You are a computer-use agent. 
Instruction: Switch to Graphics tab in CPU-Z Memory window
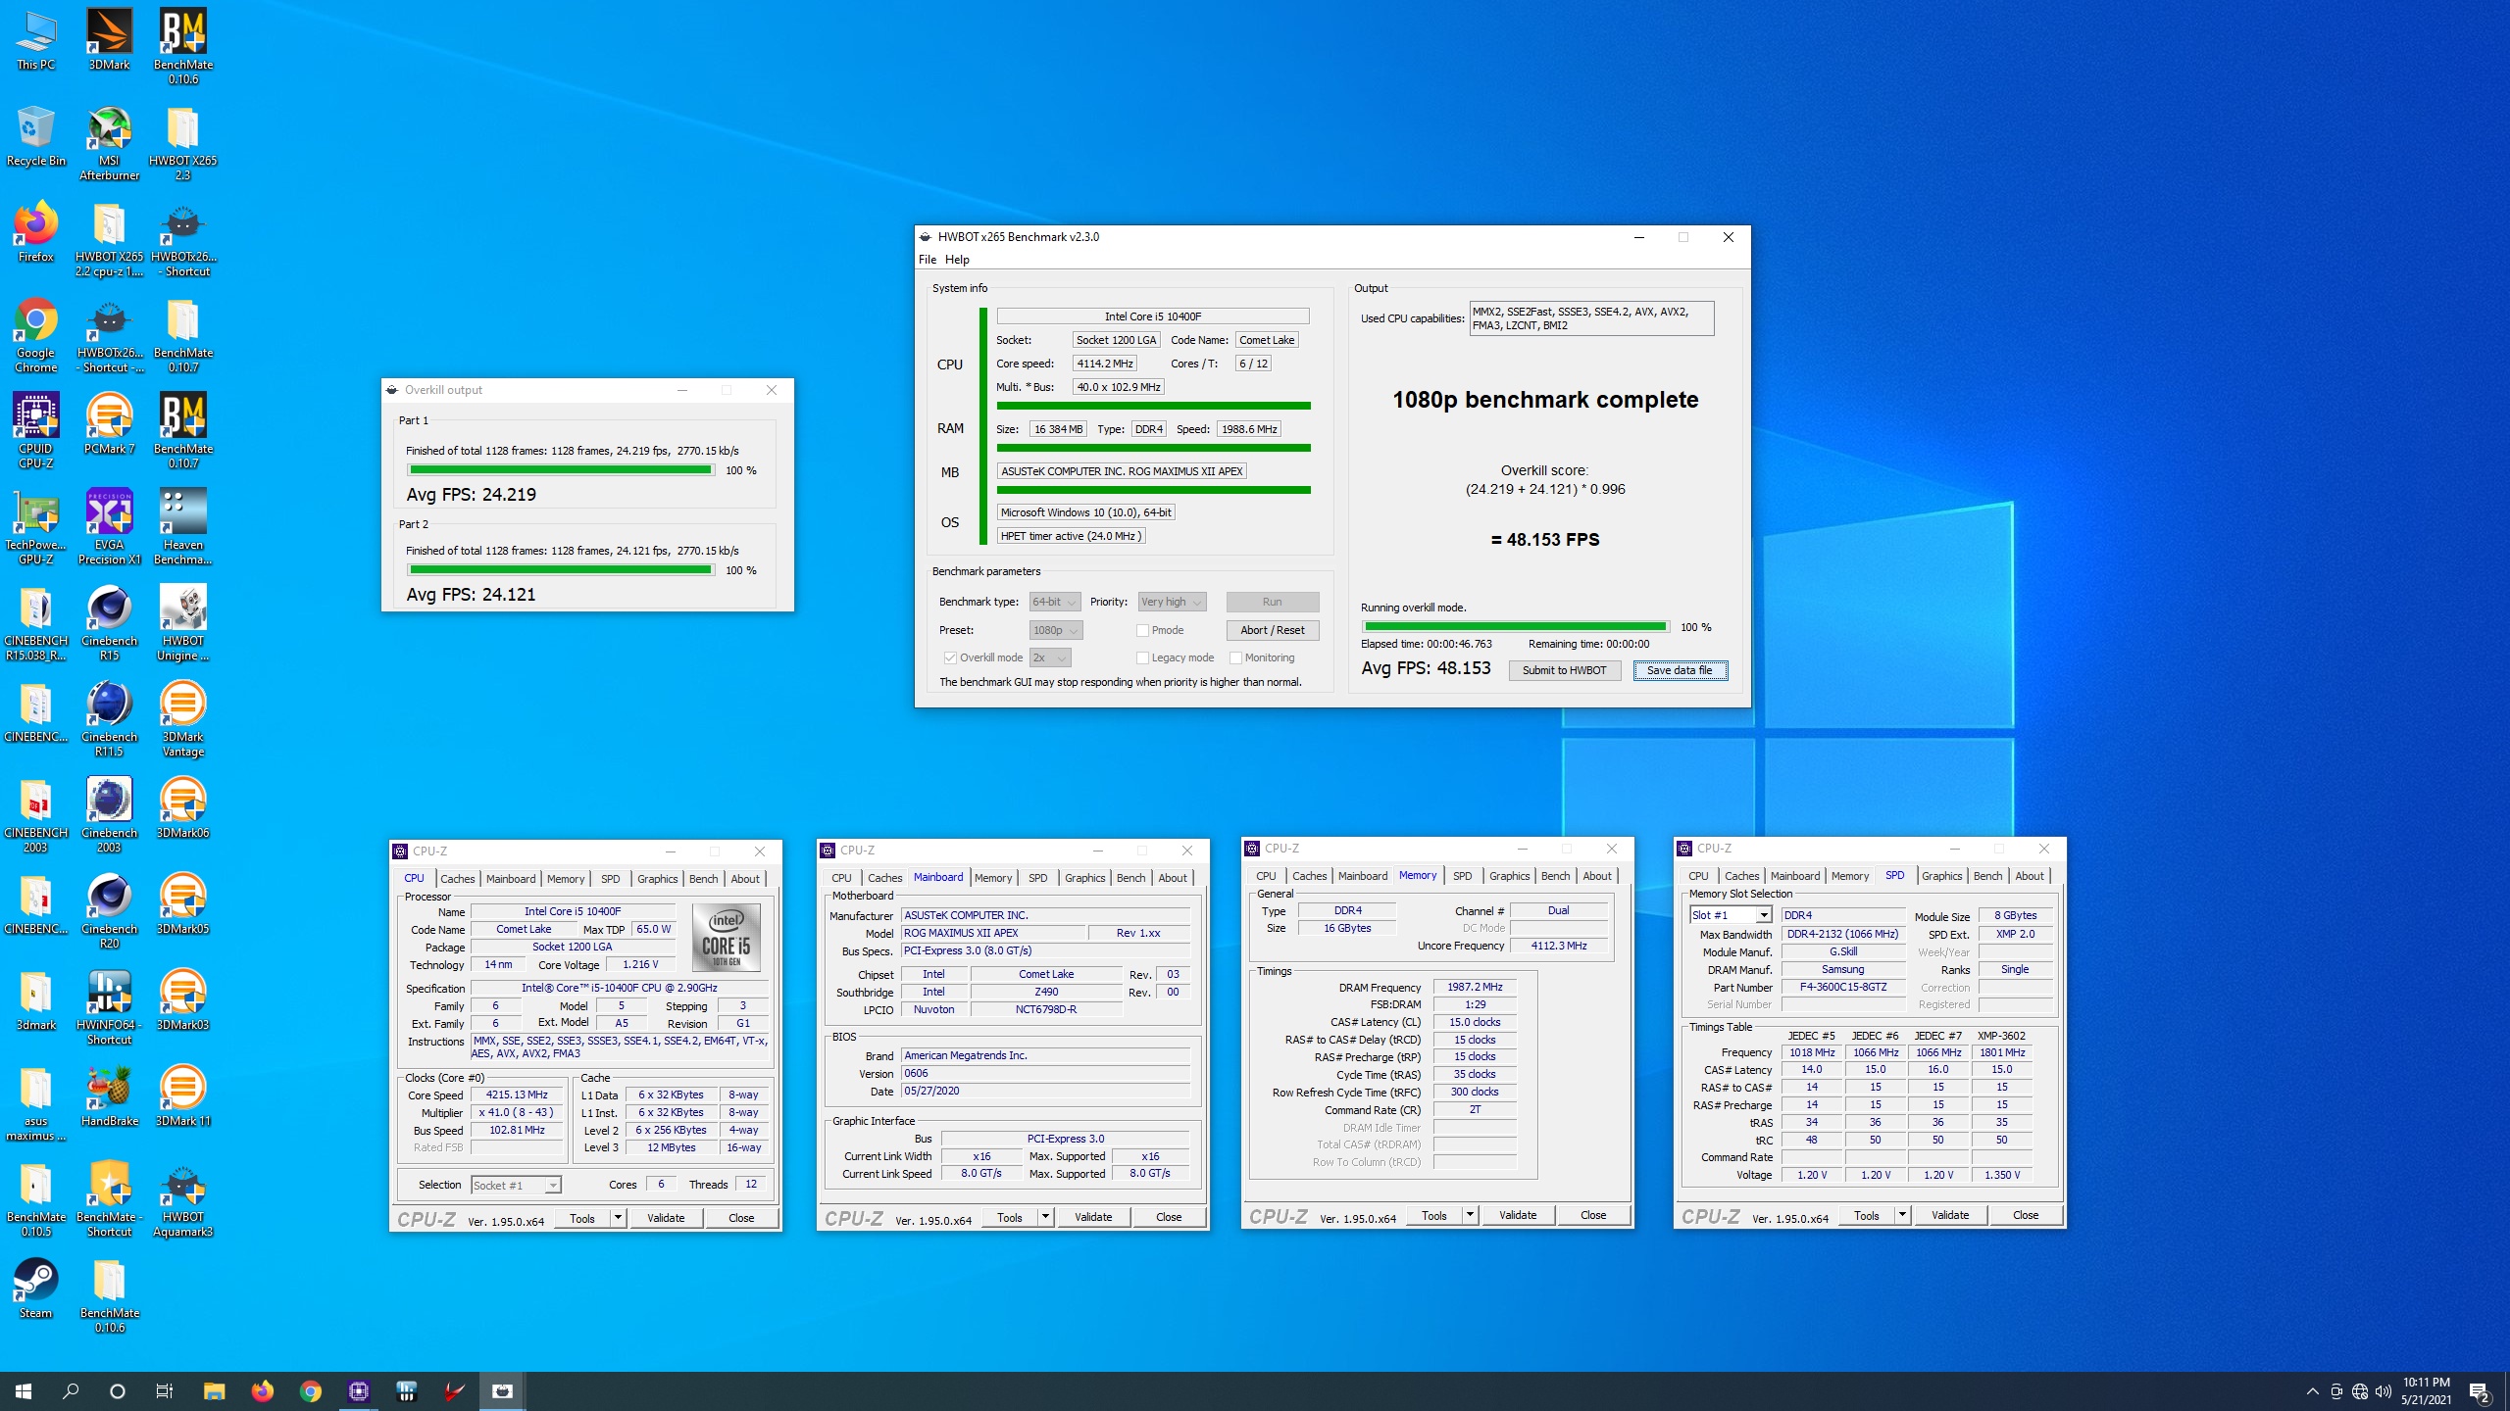click(x=1509, y=875)
